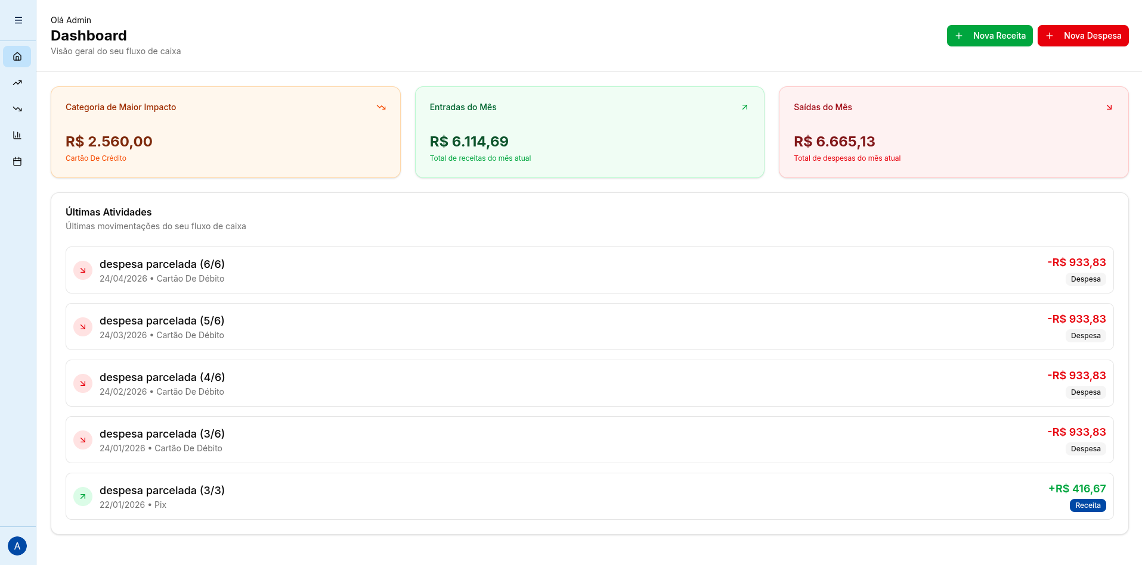Click the Nova Despesa button
This screenshot has height=565, width=1142.
(1083, 36)
